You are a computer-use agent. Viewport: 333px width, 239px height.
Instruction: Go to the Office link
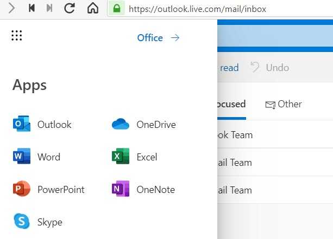point(150,38)
